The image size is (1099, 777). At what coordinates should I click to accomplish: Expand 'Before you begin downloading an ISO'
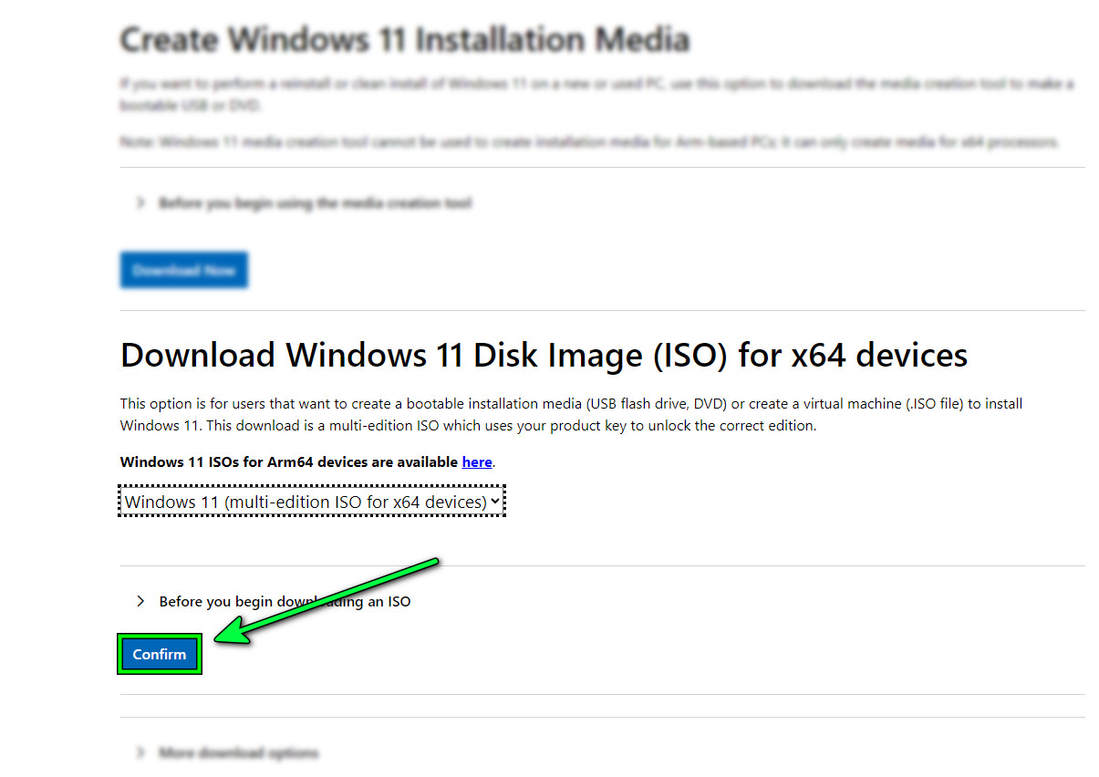[x=274, y=601]
